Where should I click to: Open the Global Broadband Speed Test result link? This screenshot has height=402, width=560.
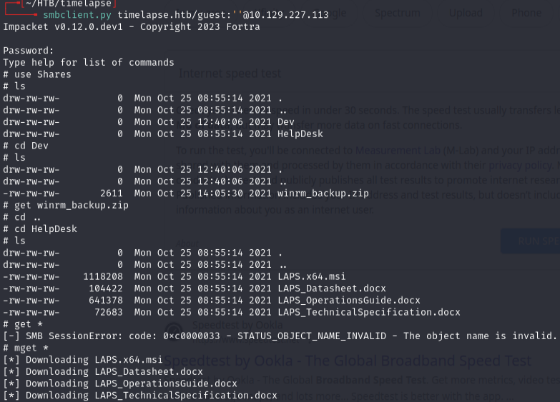pyautogui.click(x=349, y=361)
